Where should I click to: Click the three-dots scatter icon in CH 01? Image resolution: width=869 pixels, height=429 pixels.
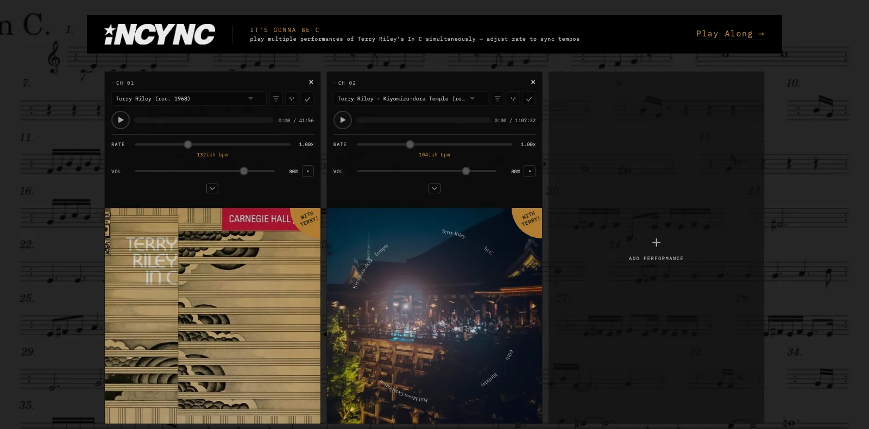point(292,99)
